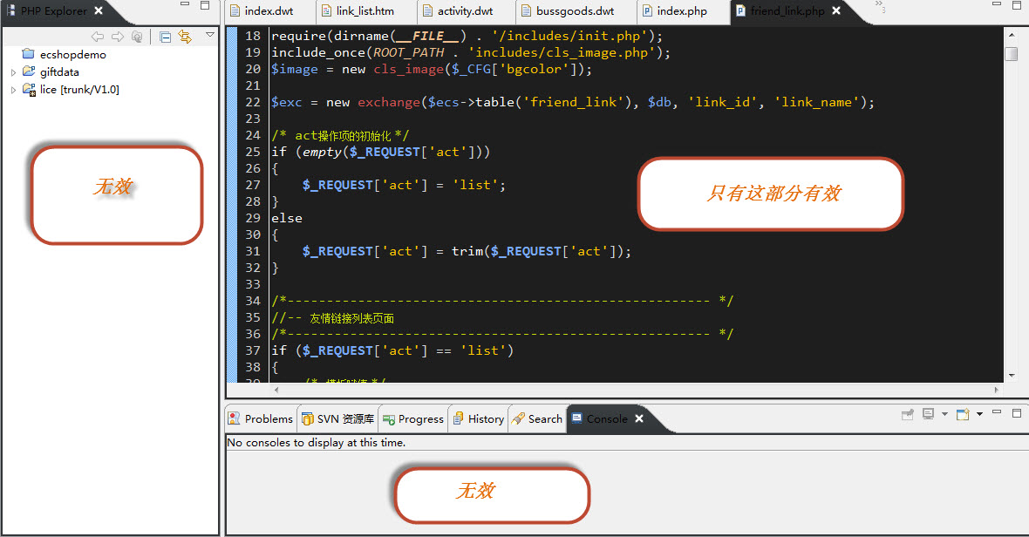Click the Open Console icon
Screen dimensions: 1029x537
963,415
